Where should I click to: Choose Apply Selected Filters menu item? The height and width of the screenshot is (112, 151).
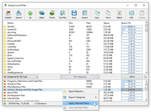click(81, 103)
